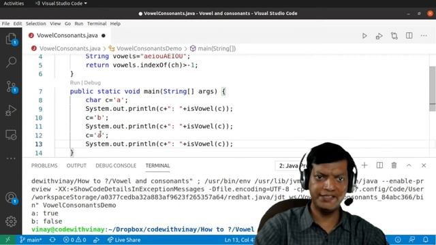
Task: Switch to the PROBLEMS tab
Action: tap(44, 165)
